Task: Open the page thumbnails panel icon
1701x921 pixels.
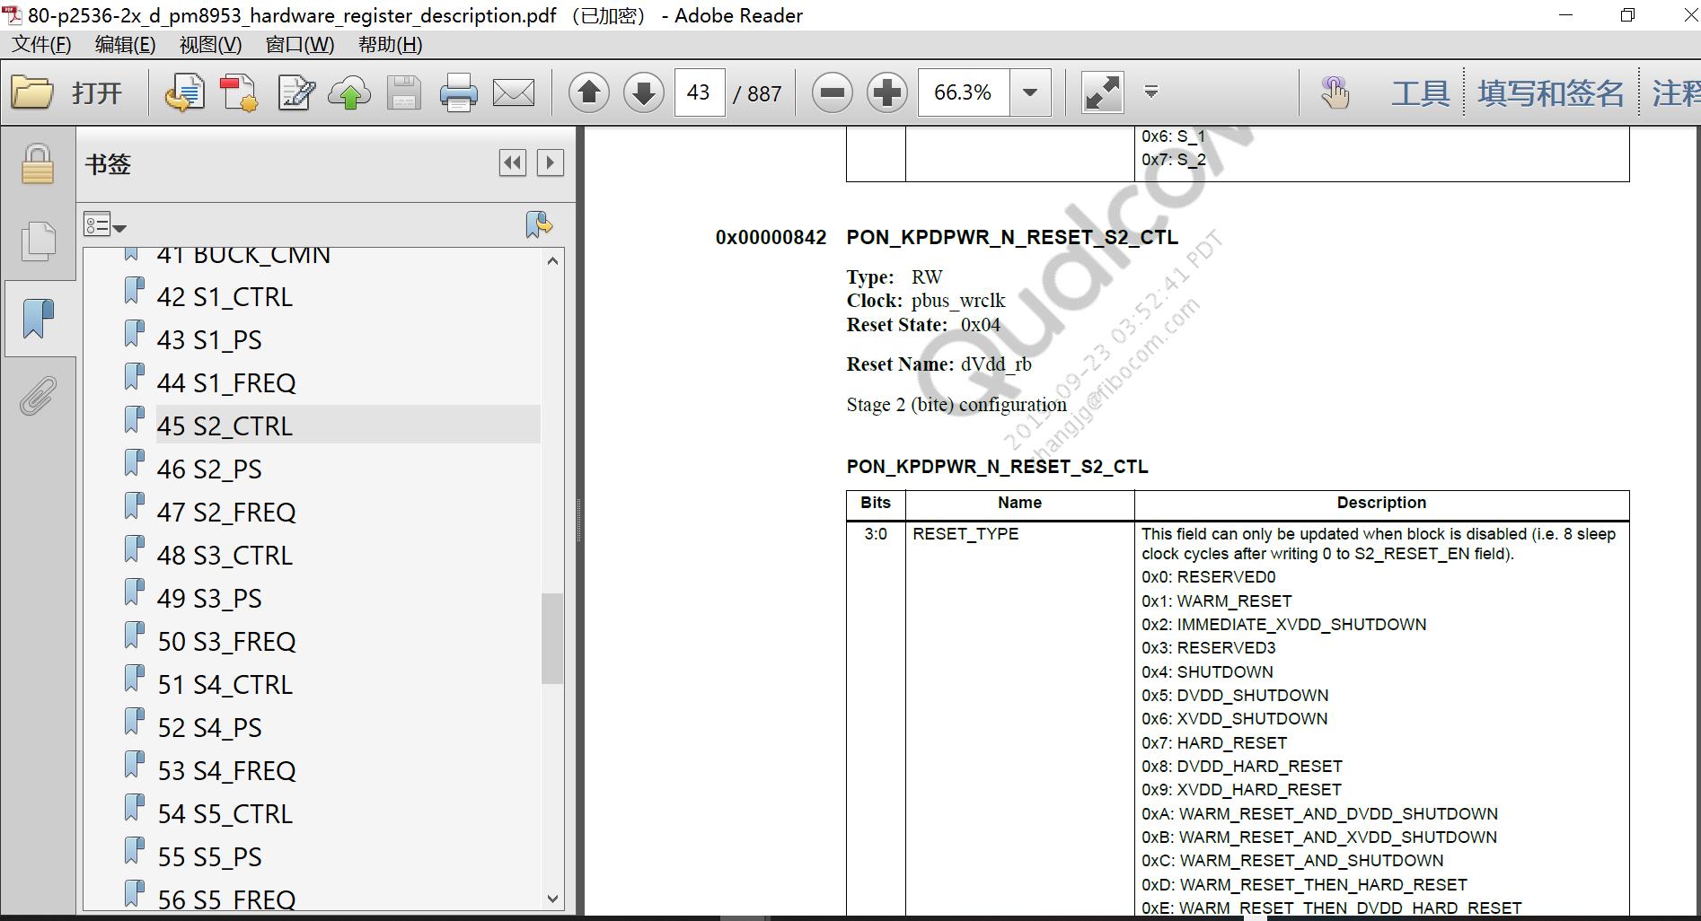Action: click(x=38, y=241)
